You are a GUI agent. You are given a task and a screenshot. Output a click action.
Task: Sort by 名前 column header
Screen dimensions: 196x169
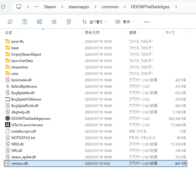coord(9,33)
